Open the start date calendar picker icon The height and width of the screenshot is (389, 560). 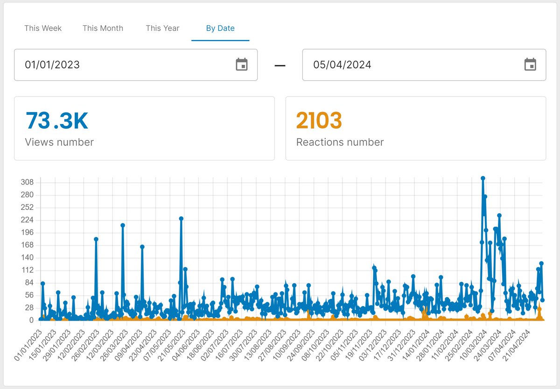pos(242,64)
